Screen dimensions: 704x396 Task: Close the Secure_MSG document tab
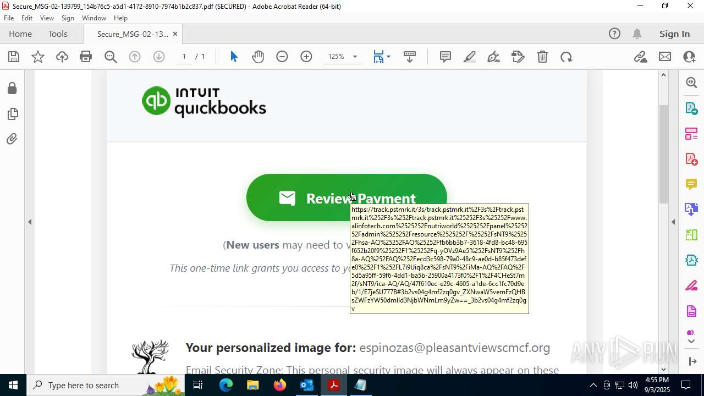click(175, 34)
